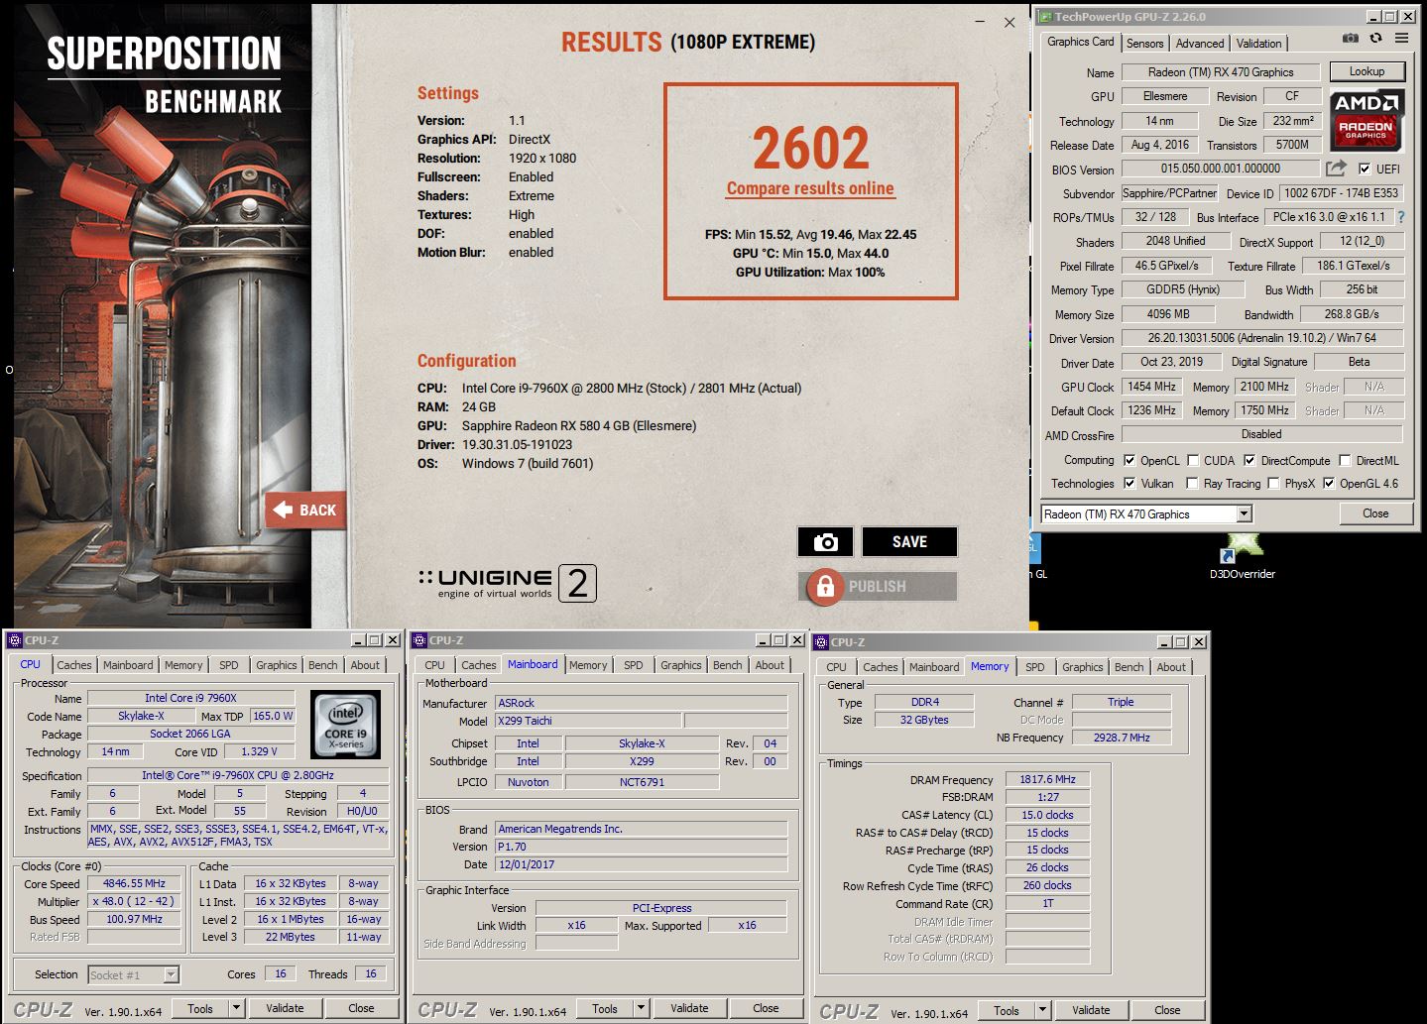Viewport: 1427px width, 1024px height.
Task: Toggle the OpenCL checkbox
Action: pos(1130,460)
